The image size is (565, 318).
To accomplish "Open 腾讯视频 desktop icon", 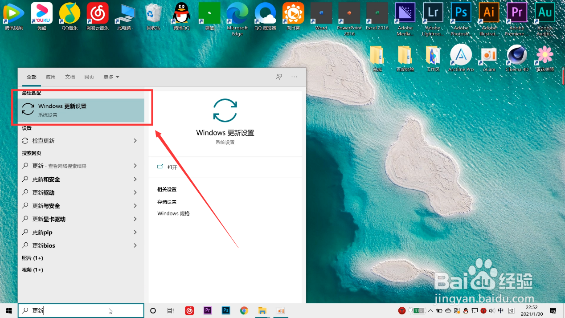I will point(14,16).
